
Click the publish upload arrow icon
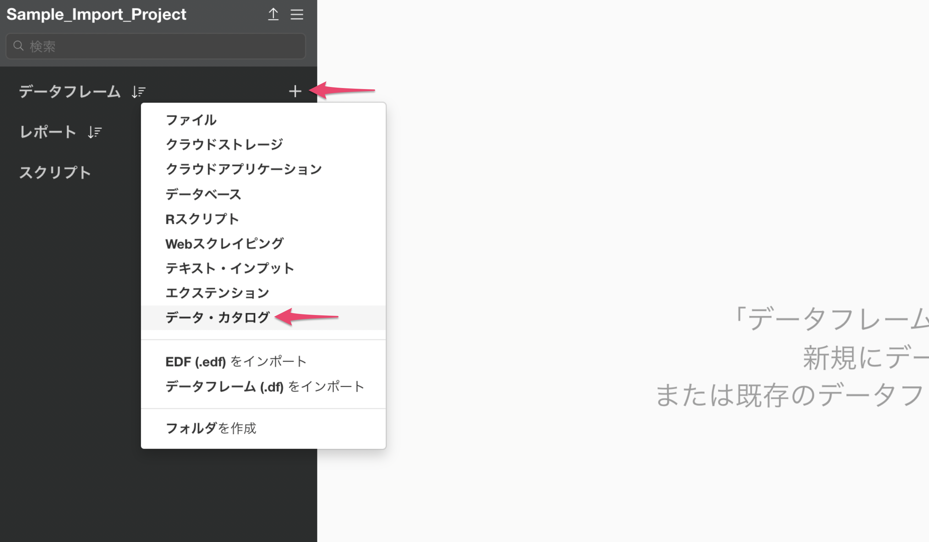click(273, 14)
